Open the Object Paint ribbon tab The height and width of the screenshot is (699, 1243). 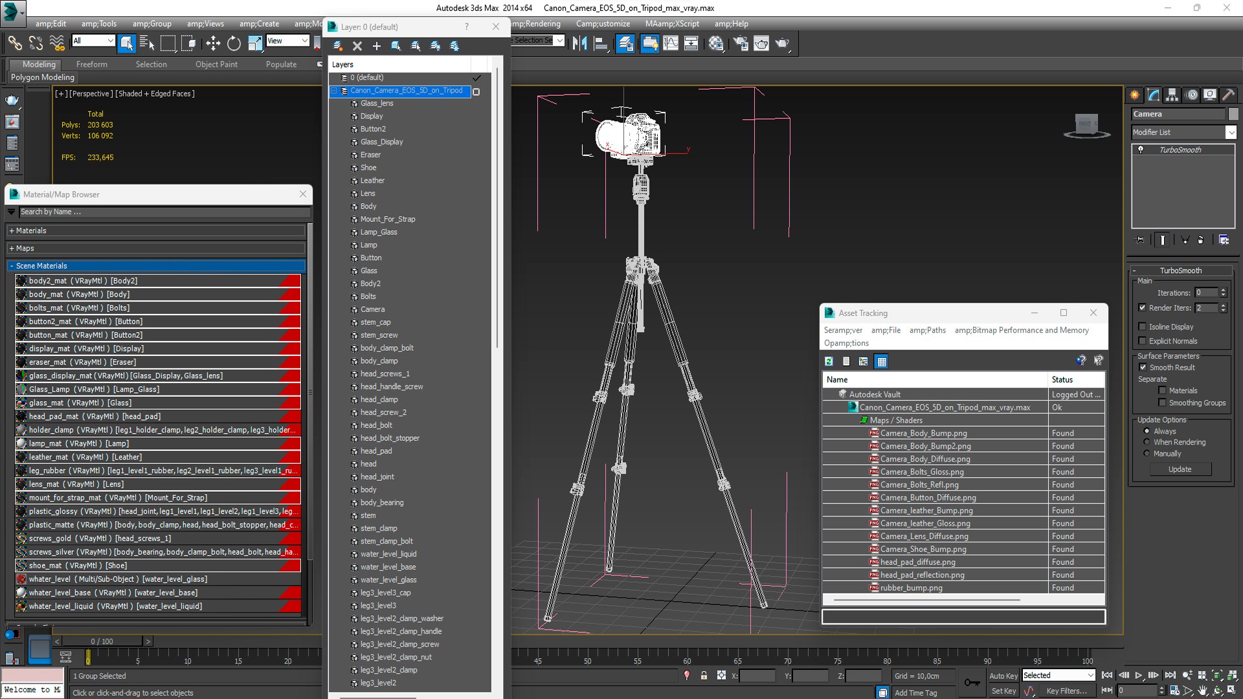[216, 64]
